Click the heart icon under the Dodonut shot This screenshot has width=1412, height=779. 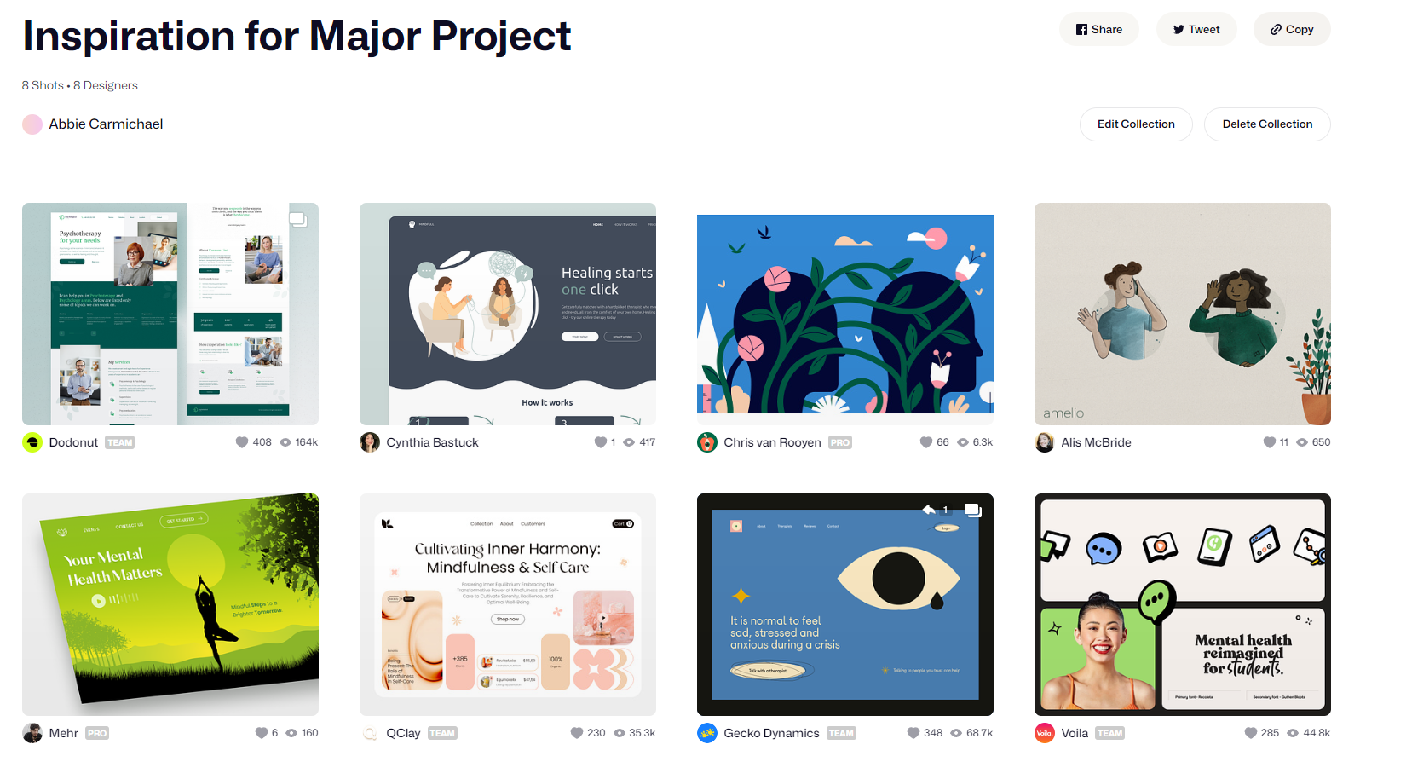[x=242, y=442]
